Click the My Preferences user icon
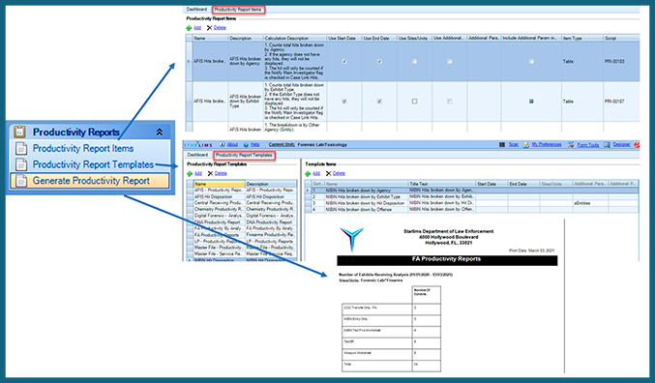The height and width of the screenshot is (383, 655). (x=526, y=145)
